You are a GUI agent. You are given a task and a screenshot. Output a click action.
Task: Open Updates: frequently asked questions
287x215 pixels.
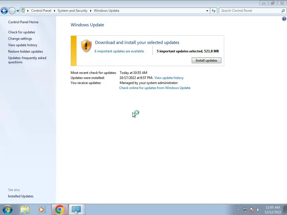27,60
